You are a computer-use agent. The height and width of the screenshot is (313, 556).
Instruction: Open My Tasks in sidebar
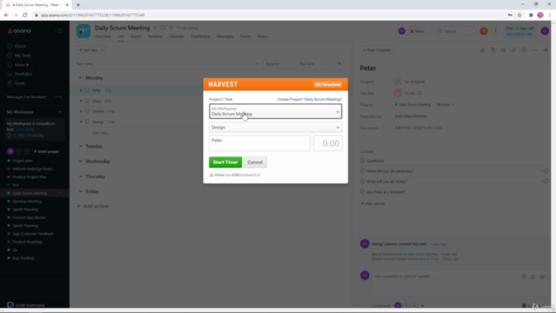[x=23, y=56]
